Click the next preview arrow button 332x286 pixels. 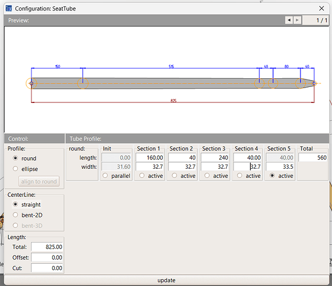[x=297, y=20]
